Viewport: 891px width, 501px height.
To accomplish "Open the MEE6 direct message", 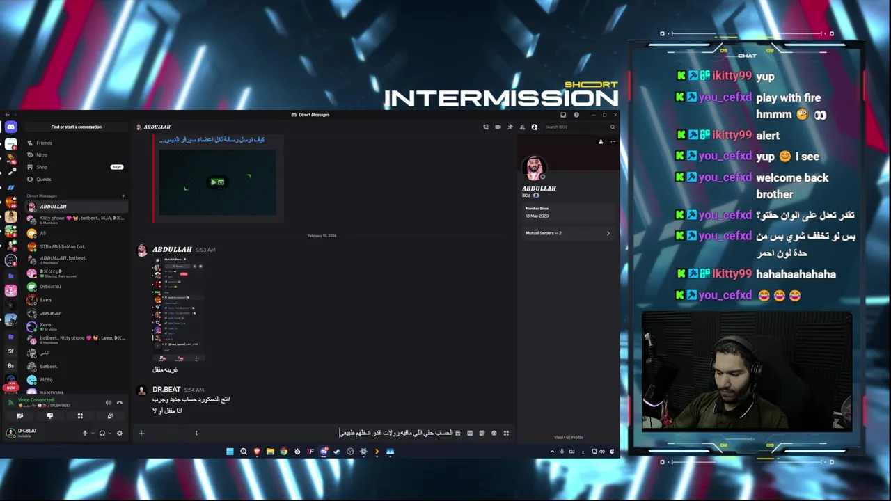I will click(76, 379).
